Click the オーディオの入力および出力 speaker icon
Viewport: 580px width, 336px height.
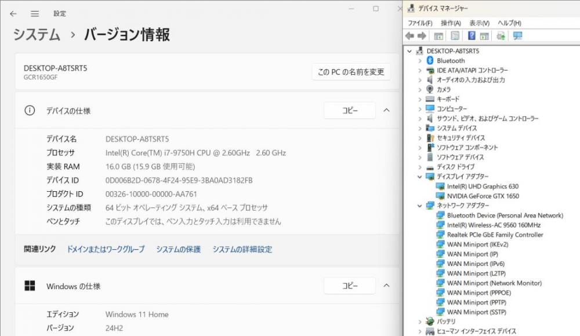(x=430, y=79)
